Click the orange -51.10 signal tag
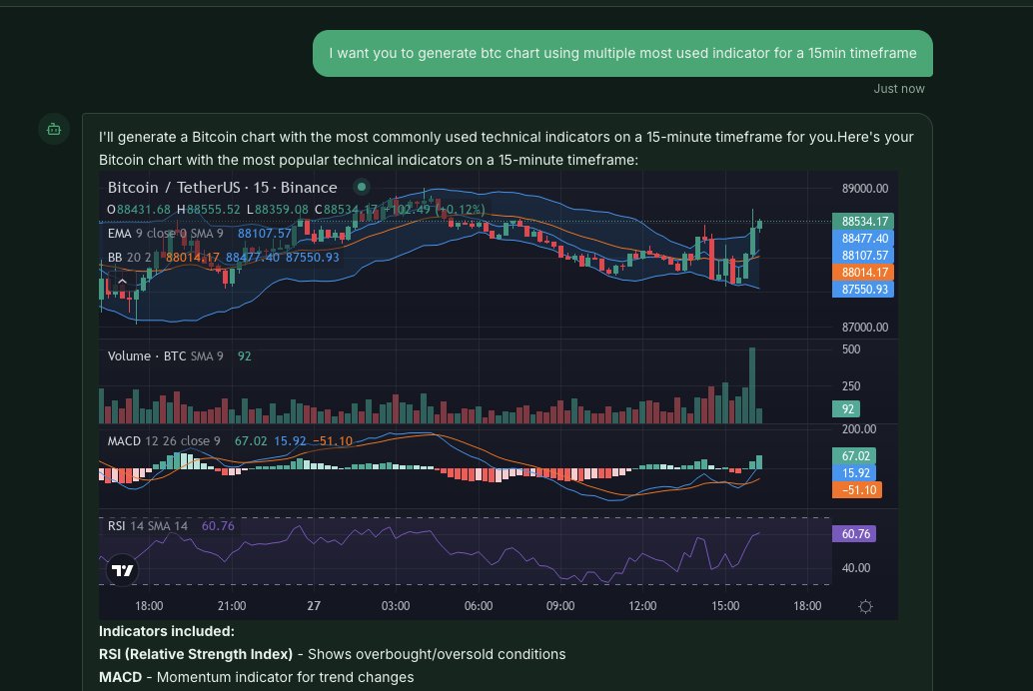1033x691 pixels. coord(857,490)
